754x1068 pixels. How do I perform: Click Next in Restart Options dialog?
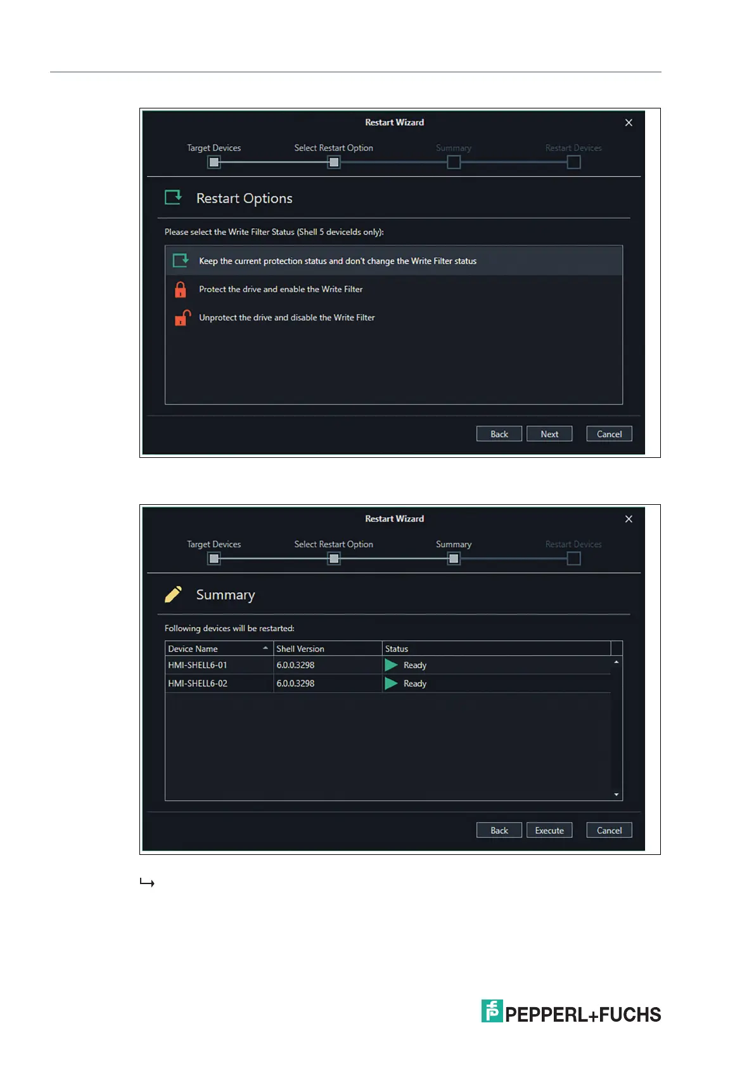click(549, 434)
